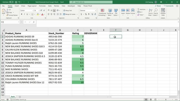Click Decrease Decimal icon
The width and height of the screenshot is (180, 101).
coord(95,14)
